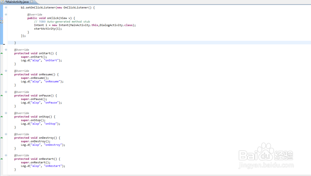The height and width of the screenshot is (176, 311).
Task: Click the line 'b2.setOnClickListener(new OnClickListener() {'
Action: pos(58,7)
